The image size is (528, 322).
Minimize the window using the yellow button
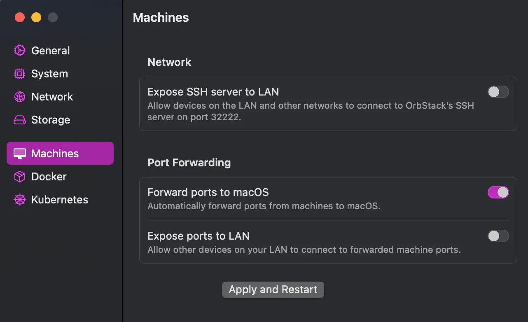tap(36, 17)
